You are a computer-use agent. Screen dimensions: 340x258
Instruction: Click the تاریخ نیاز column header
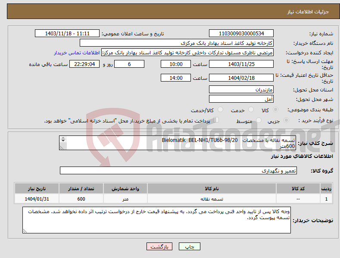coord(37,189)
